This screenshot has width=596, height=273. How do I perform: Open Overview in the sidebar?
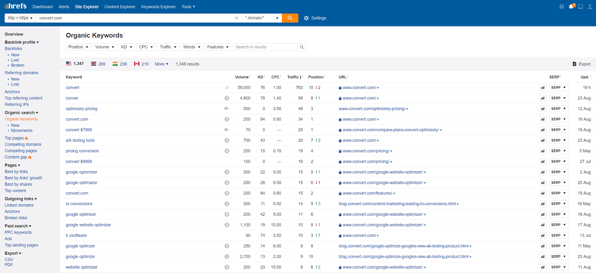(14, 34)
